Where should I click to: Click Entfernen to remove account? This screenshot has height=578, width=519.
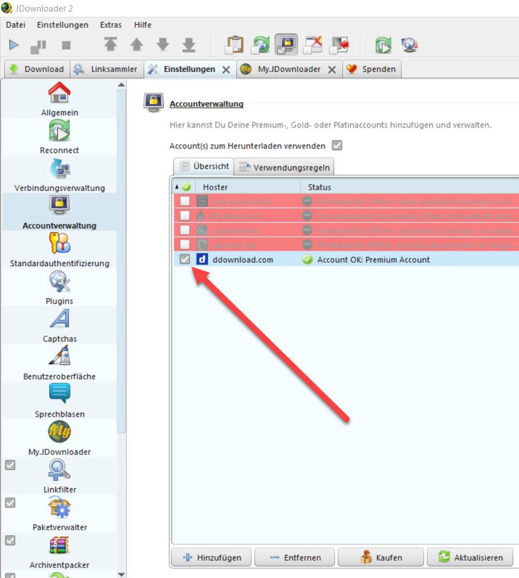tap(295, 557)
